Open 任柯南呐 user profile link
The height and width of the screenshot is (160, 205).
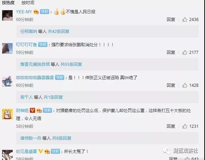pos(29,32)
